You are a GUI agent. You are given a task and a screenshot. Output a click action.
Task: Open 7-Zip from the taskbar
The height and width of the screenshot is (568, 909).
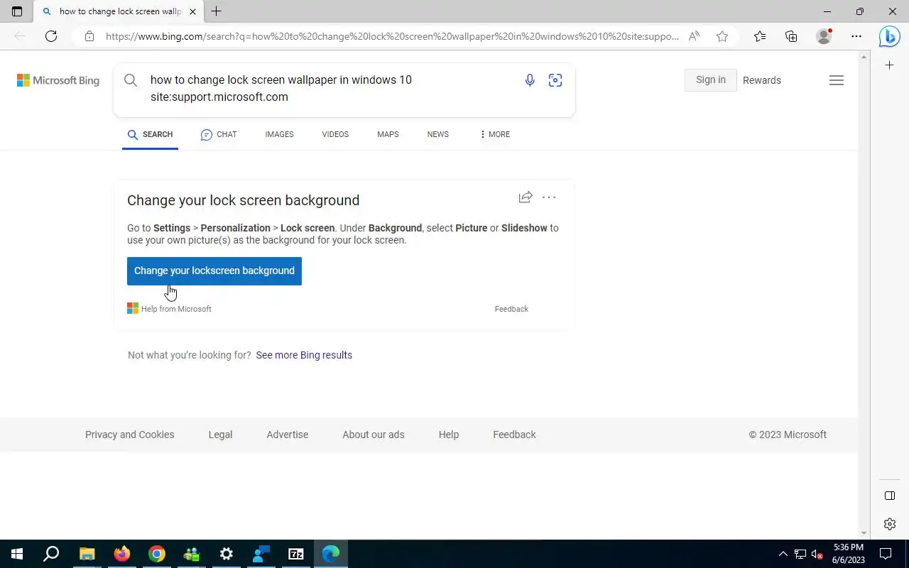coord(296,554)
